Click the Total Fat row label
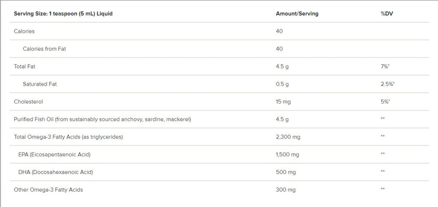 click(25, 66)
